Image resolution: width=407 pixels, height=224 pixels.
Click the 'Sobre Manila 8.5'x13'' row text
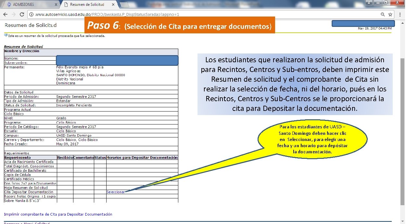coord(22,201)
